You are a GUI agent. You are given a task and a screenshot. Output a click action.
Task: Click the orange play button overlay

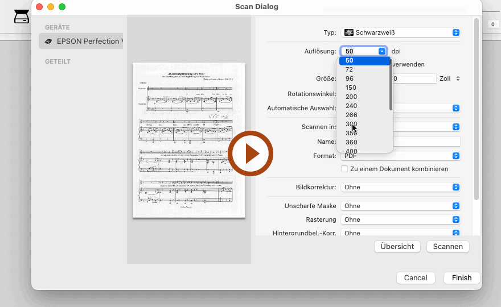[250, 153]
